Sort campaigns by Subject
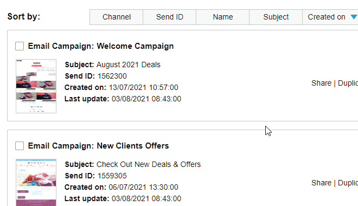Image resolution: width=358 pixels, height=206 pixels. click(x=276, y=17)
